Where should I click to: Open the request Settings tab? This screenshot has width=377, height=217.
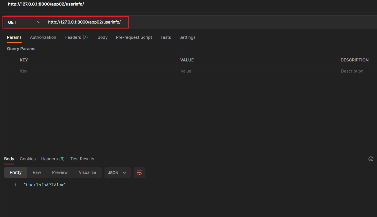tap(187, 37)
